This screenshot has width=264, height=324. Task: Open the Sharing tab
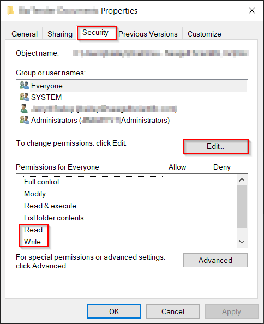pos(60,34)
